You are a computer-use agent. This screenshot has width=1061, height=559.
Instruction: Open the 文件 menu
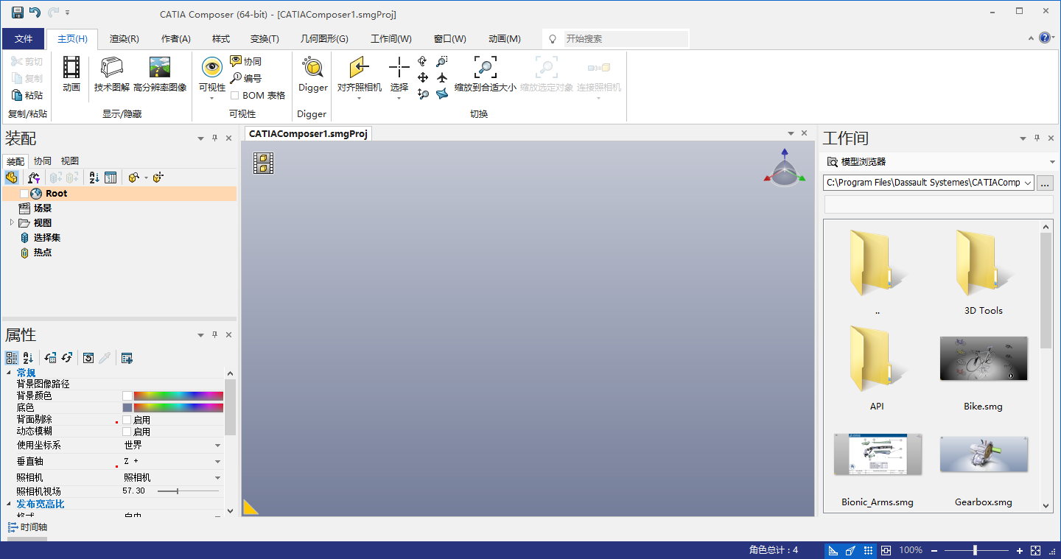(24, 39)
